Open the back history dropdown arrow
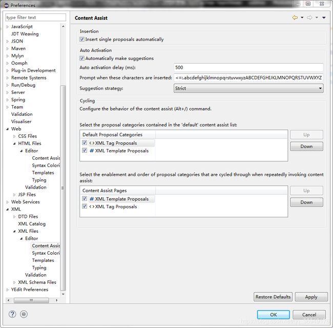 click(x=302, y=17)
